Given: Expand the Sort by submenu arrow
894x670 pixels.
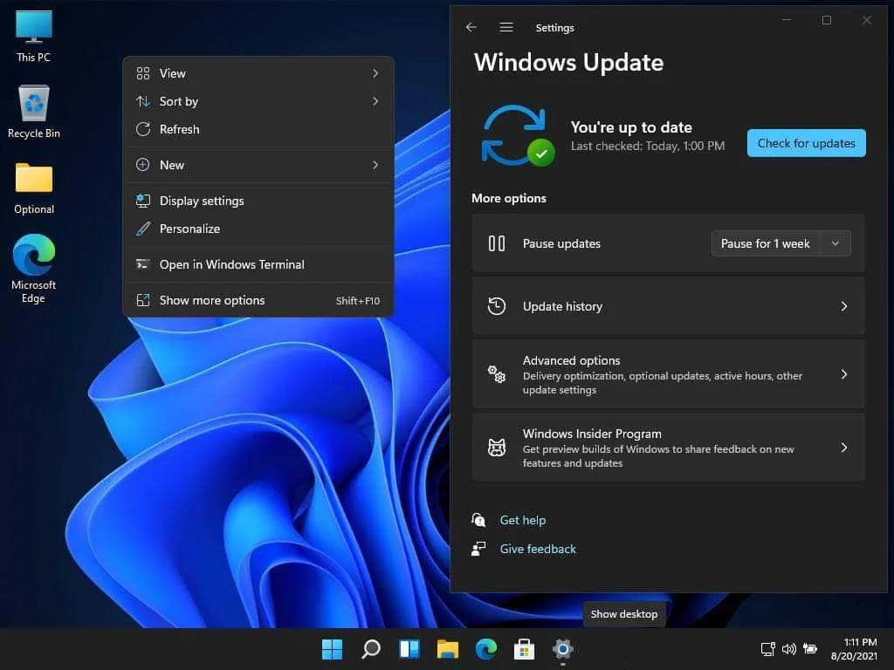Looking at the screenshot, I should click(x=375, y=101).
